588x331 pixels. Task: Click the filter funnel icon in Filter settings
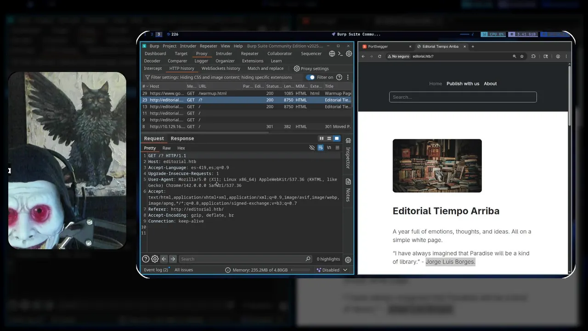[147, 77]
